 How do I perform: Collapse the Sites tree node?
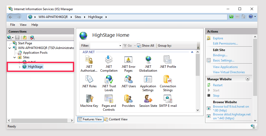pyautogui.click(x=15, y=58)
